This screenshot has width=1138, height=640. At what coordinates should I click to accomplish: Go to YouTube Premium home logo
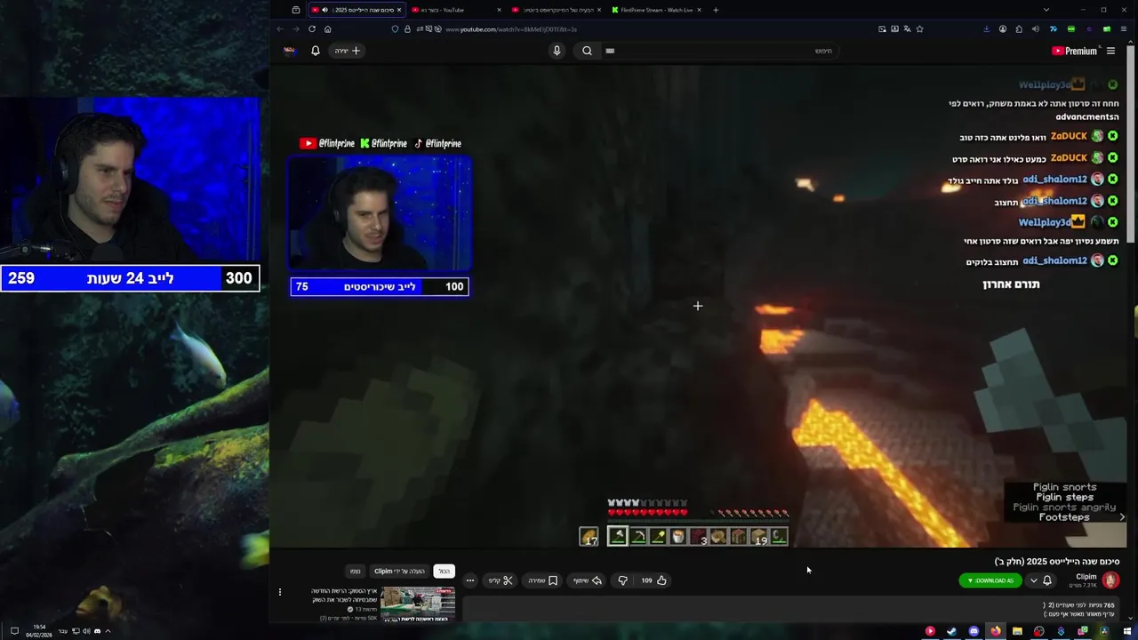[x=1075, y=51]
